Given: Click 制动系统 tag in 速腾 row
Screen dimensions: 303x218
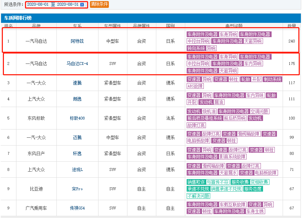Looking at the screenshot, I should click(272, 79).
